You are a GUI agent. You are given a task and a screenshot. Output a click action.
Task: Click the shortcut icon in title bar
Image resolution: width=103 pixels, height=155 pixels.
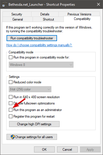point(5,5)
